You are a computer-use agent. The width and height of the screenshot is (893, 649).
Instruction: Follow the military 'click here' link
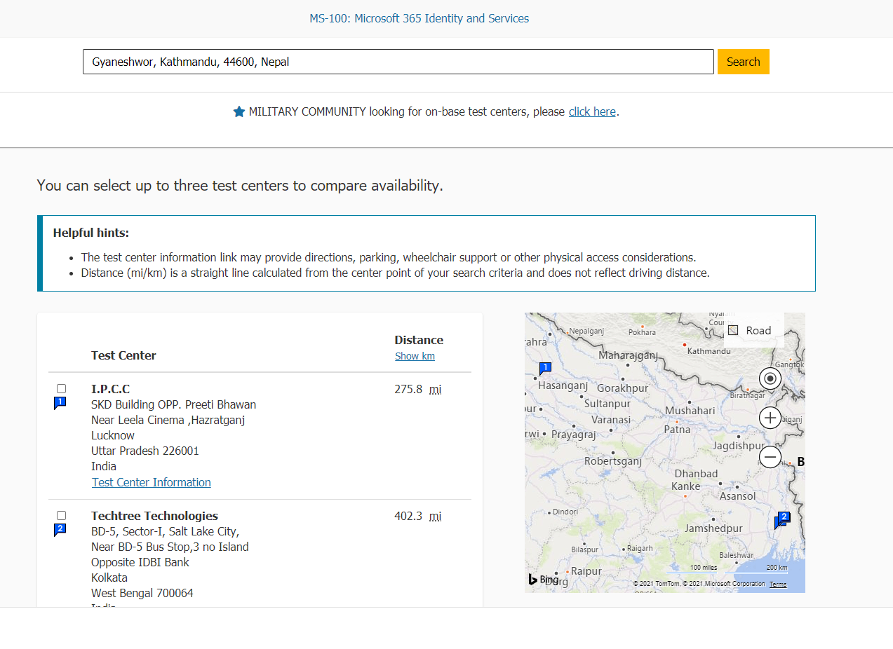click(592, 111)
